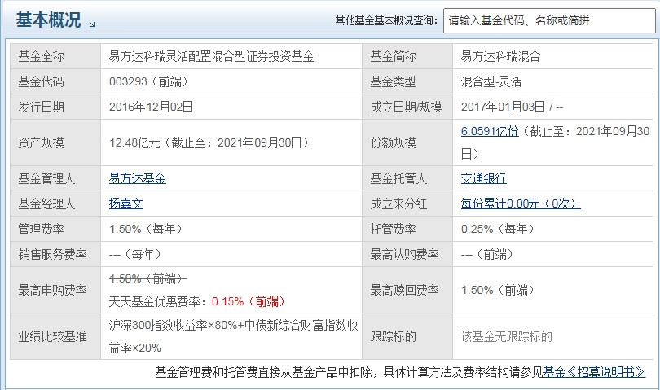The width and height of the screenshot is (660, 390).
Task: Click the 基金经理人 row label
Action: [46, 204]
